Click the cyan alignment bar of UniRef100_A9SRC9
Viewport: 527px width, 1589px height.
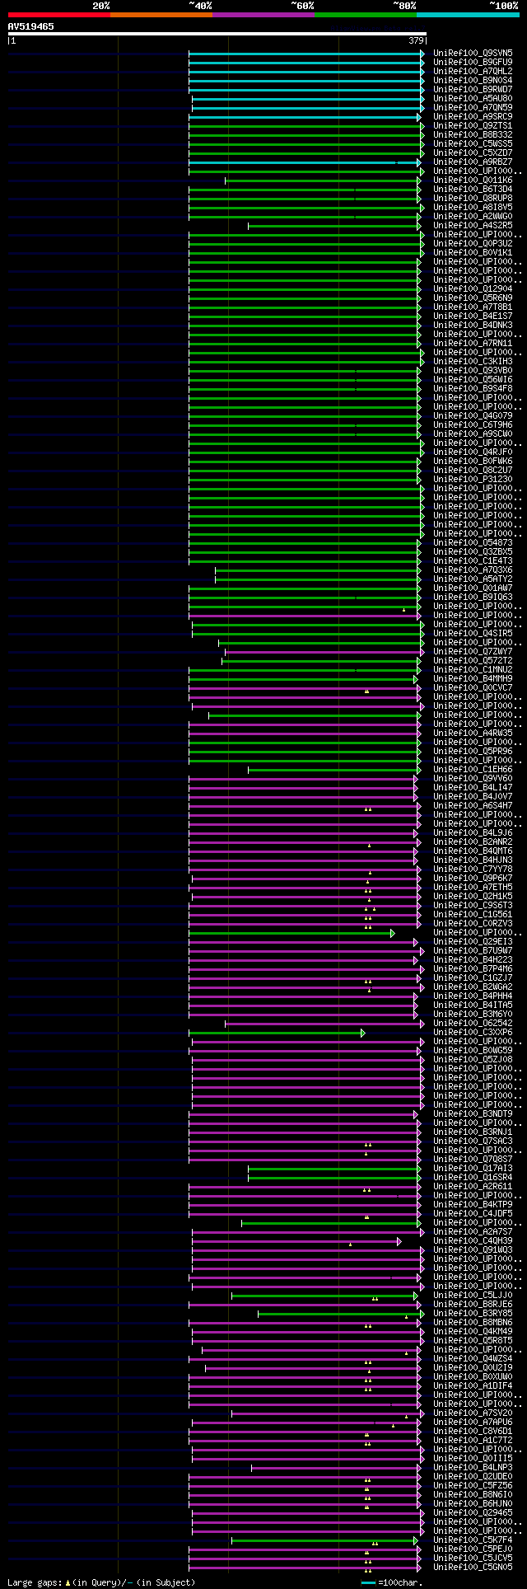[305, 117]
